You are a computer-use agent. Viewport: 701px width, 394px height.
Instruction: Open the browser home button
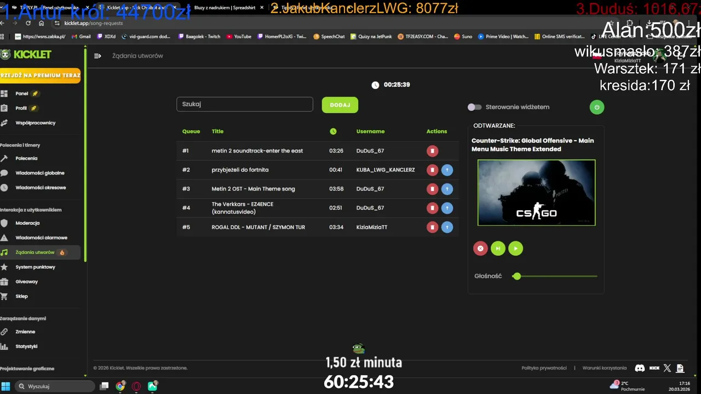[41, 23]
